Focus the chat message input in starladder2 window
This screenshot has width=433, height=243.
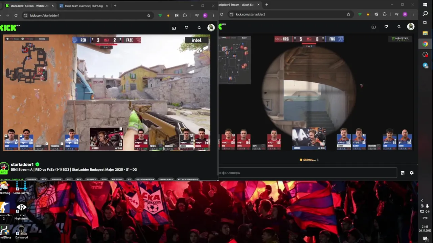click(307, 173)
